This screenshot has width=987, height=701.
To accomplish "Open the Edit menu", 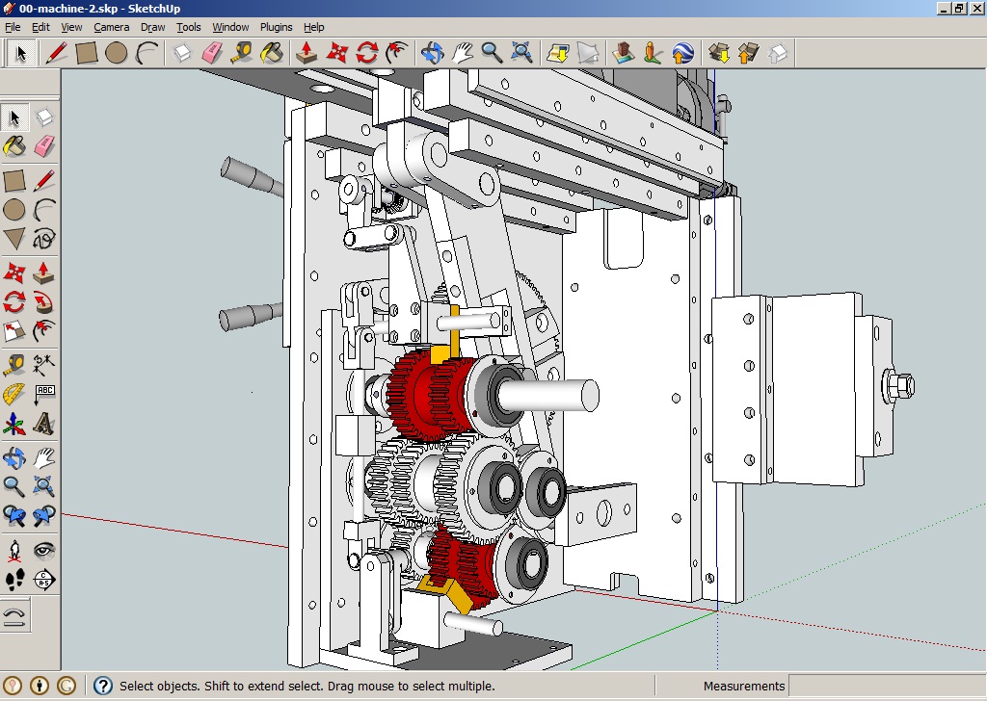I will [40, 27].
